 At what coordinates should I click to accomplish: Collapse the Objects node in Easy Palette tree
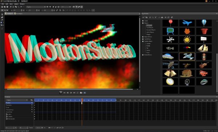[x=143, y=23]
